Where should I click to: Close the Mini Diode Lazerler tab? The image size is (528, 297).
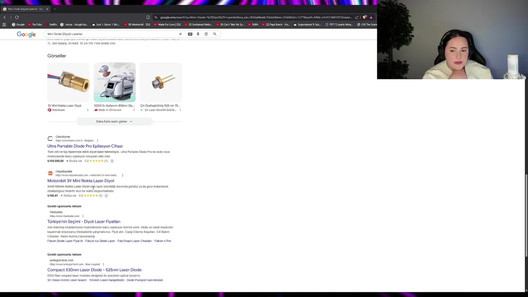pyautogui.click(x=47, y=9)
